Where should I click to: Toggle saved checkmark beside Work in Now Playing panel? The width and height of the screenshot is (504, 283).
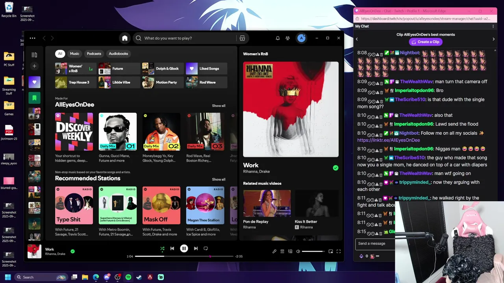335,168
